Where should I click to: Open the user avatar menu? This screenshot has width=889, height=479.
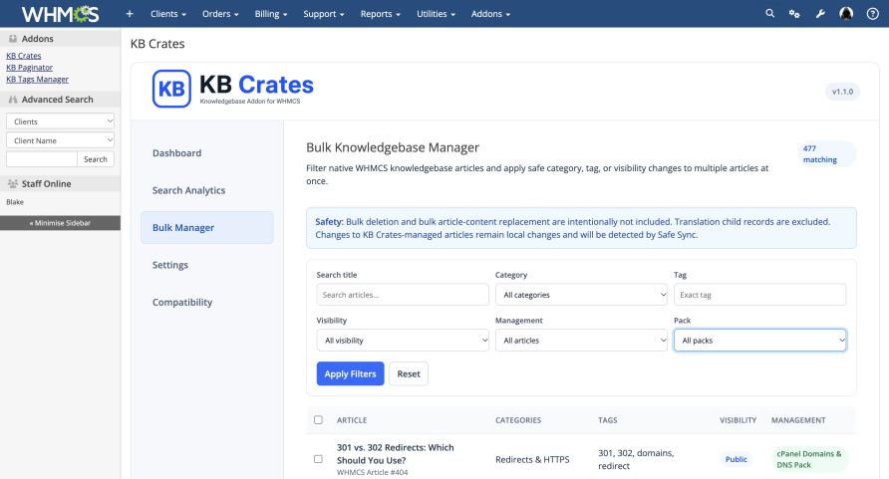[846, 14]
